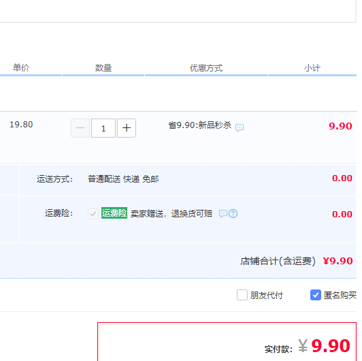Click the 实付款 ¥9.90 payment amount

pyautogui.click(x=308, y=346)
